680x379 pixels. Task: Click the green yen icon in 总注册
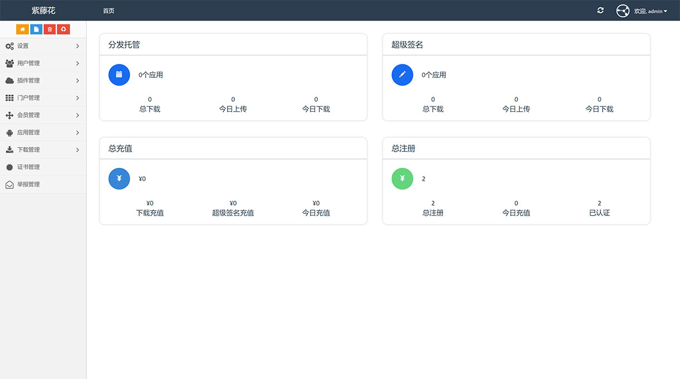click(402, 179)
